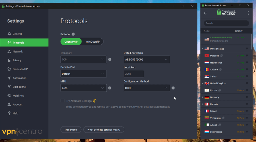256x142 pixels.
Task: Open the Remote Port dropdown
Action: [x=84, y=74]
